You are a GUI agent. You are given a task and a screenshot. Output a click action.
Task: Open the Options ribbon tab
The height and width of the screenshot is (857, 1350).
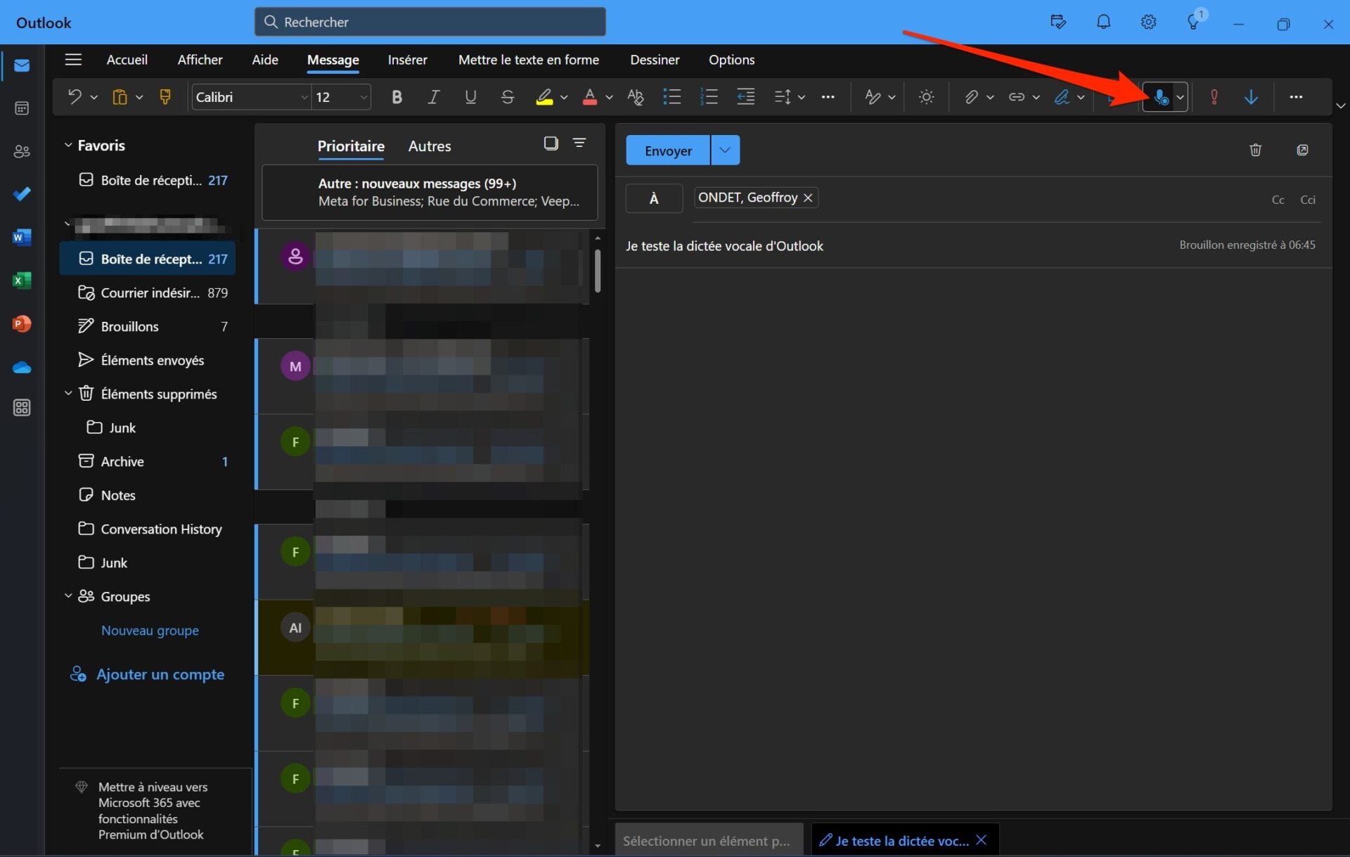coord(731,60)
